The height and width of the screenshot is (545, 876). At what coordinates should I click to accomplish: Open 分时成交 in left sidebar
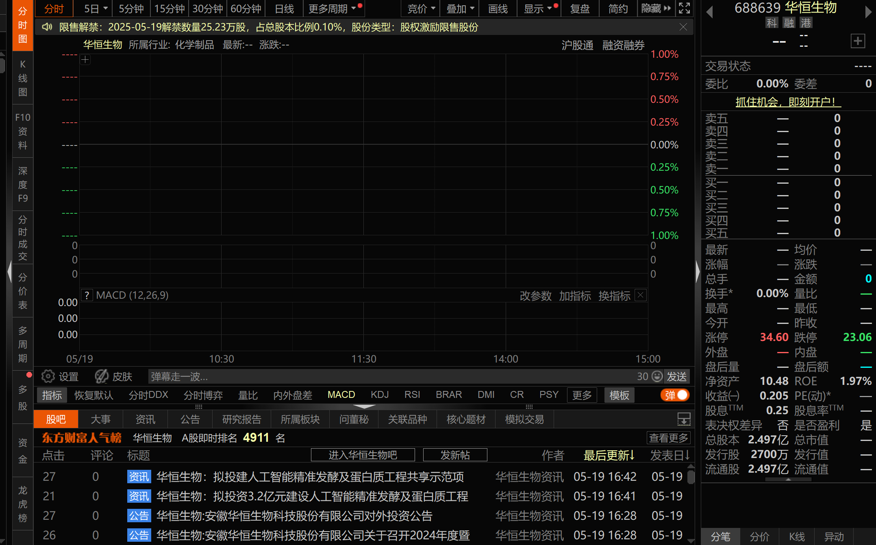tap(23, 238)
